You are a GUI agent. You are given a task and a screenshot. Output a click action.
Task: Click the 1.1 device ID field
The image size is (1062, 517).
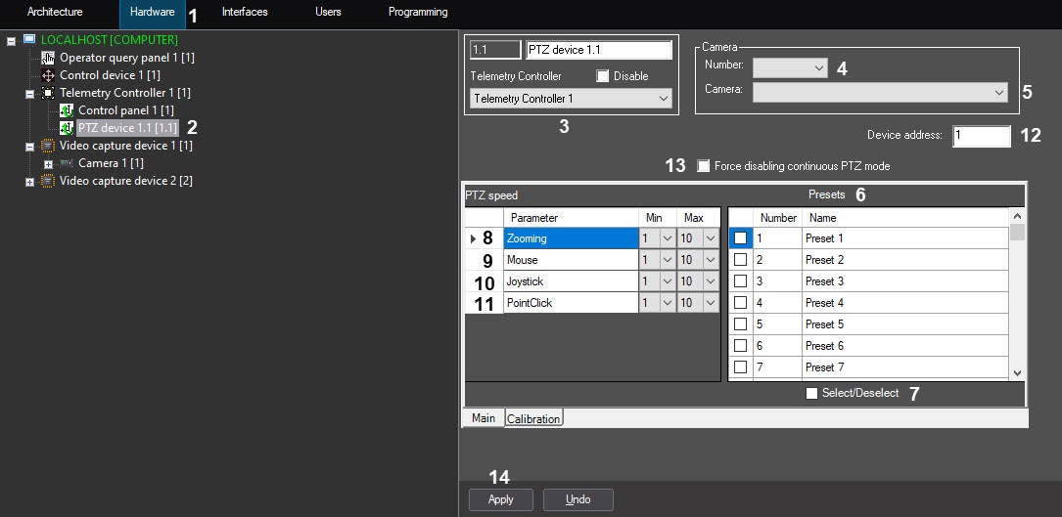tap(496, 50)
